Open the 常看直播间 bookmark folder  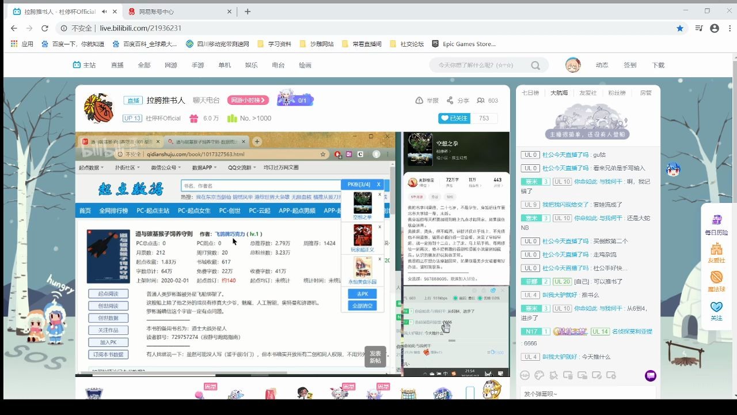362,44
